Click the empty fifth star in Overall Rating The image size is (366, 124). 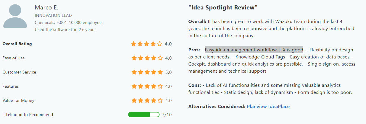[x=159, y=44]
